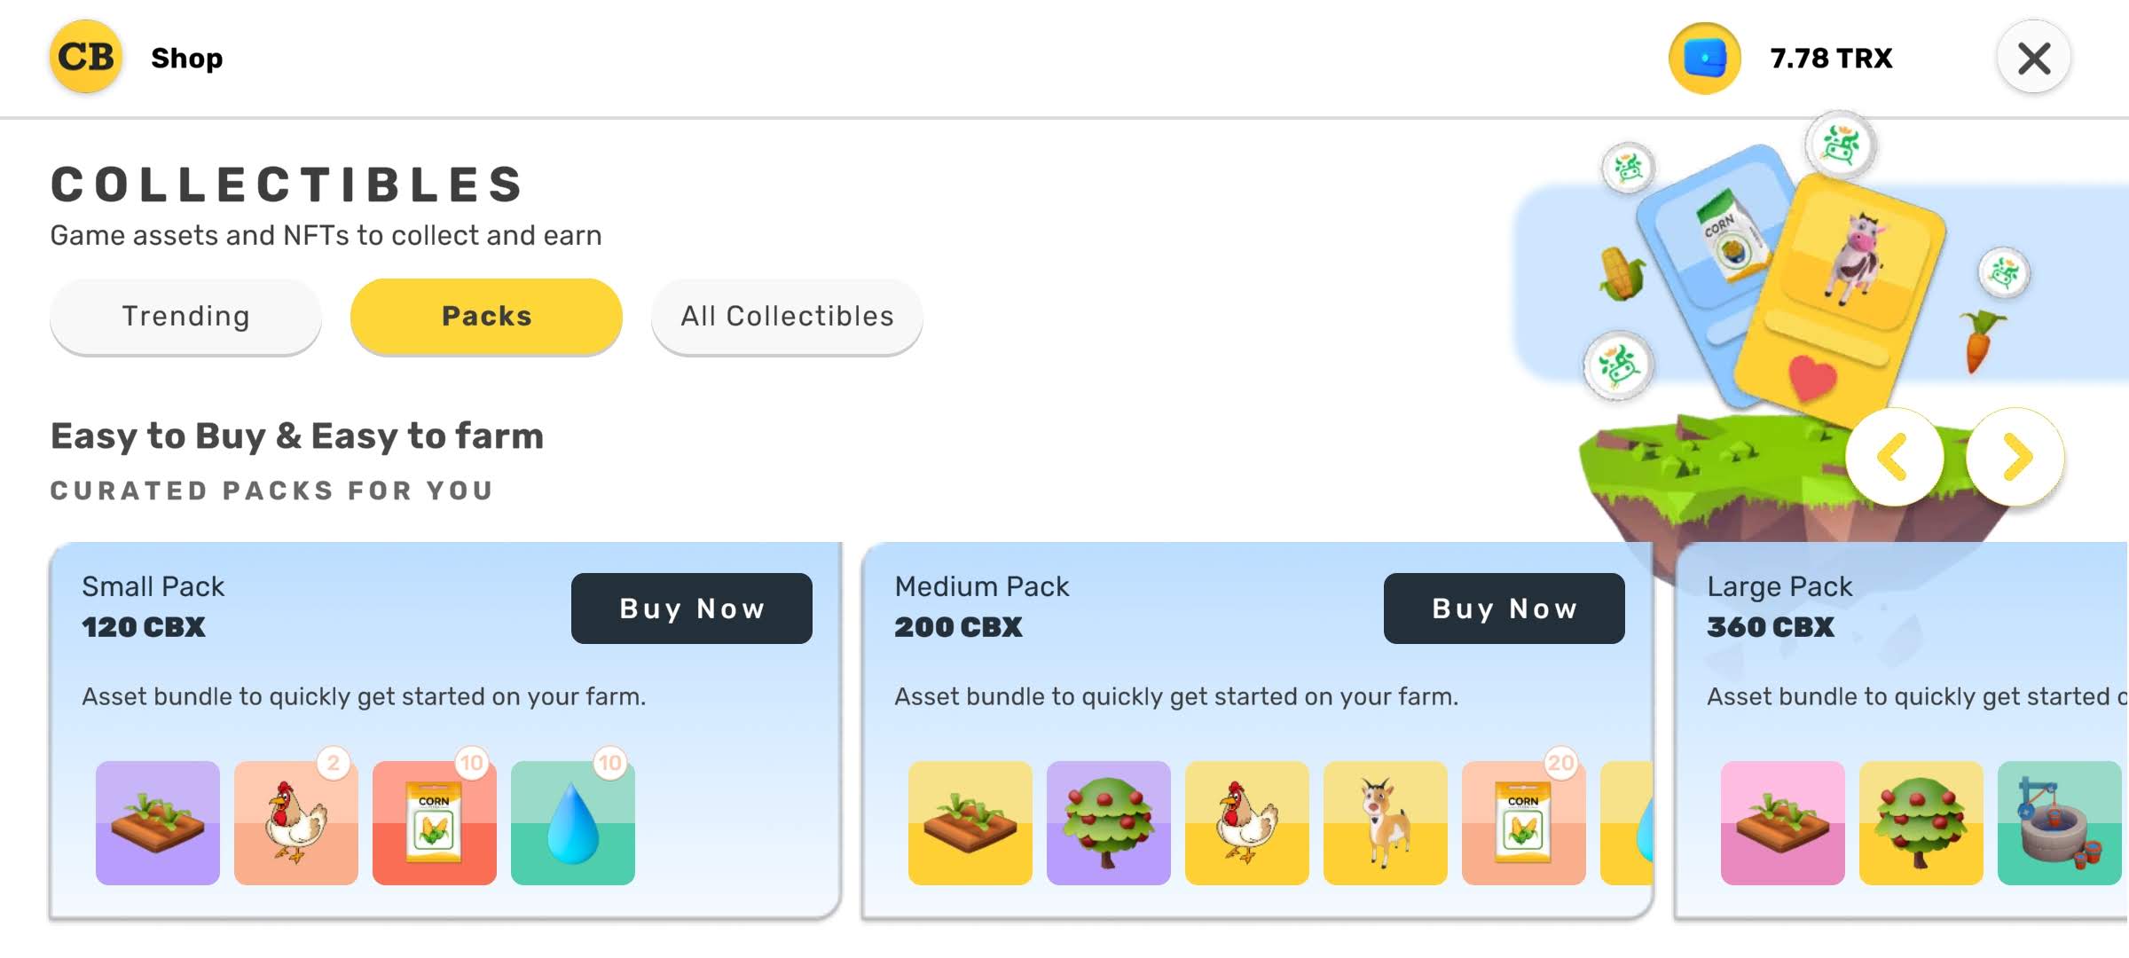This screenshot has width=2129, height=958.
Task: Select the Medium Pack goat icon
Action: tap(1386, 822)
